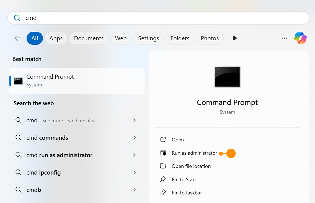
Task: Switch to the Apps filter tab
Action: point(56,38)
